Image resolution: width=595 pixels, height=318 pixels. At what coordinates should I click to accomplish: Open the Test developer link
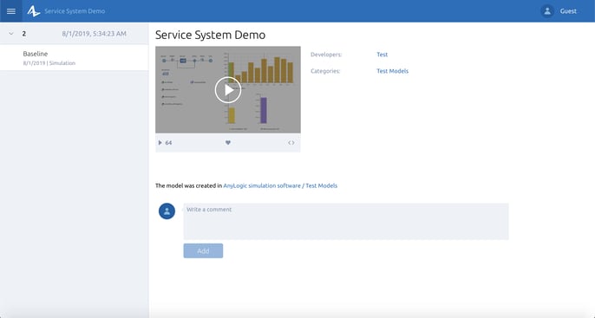tap(382, 55)
